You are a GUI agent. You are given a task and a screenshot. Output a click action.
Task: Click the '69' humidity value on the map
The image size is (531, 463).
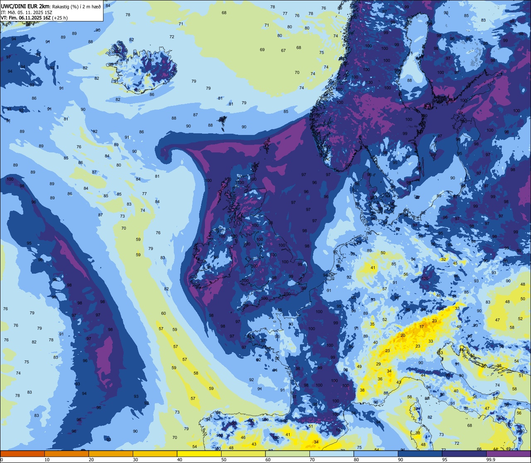click(262, 50)
